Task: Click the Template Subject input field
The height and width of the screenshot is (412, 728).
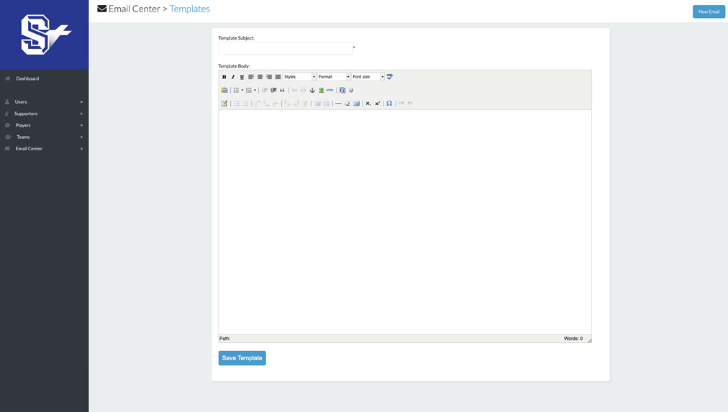Action: (x=286, y=48)
